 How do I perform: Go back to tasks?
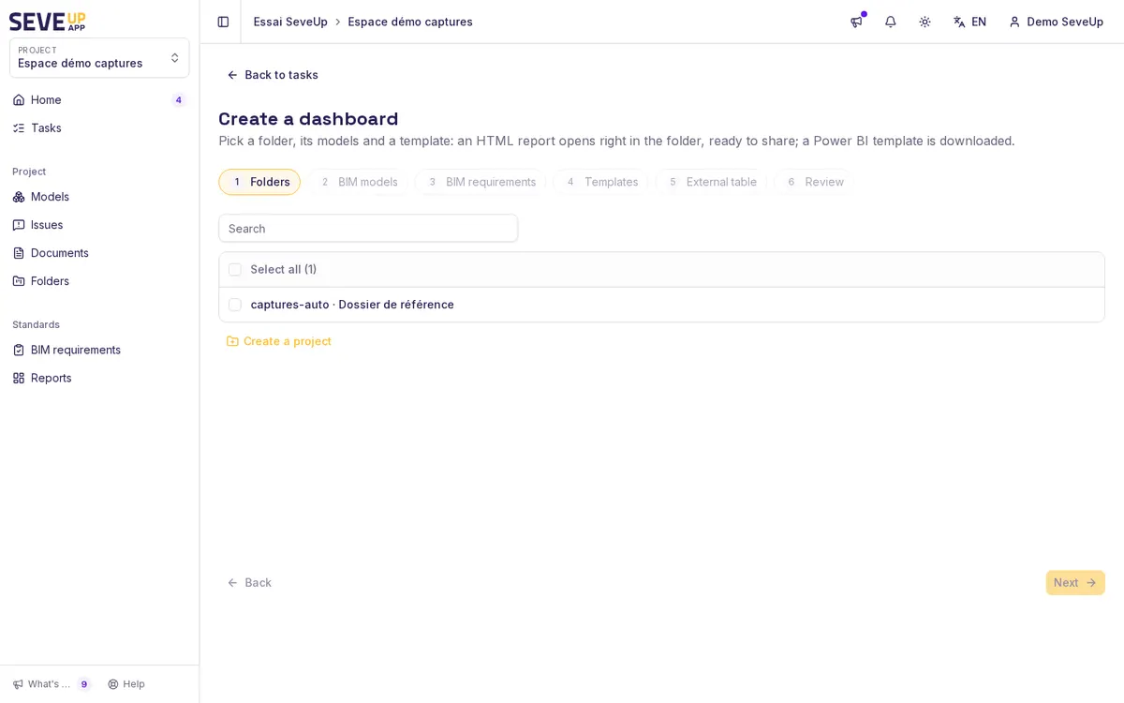273,75
